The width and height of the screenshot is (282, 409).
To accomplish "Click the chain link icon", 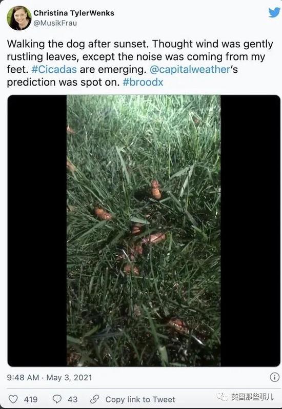I will tap(94, 399).
